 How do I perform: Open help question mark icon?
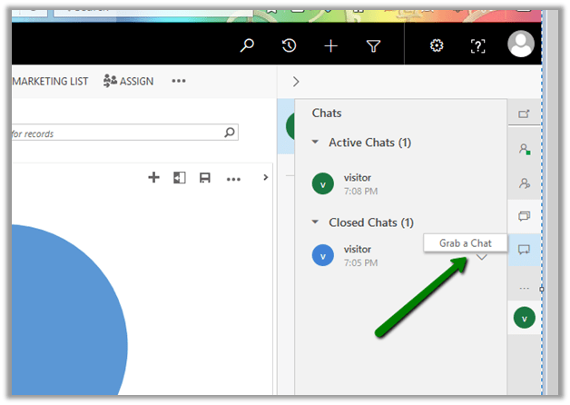click(477, 46)
